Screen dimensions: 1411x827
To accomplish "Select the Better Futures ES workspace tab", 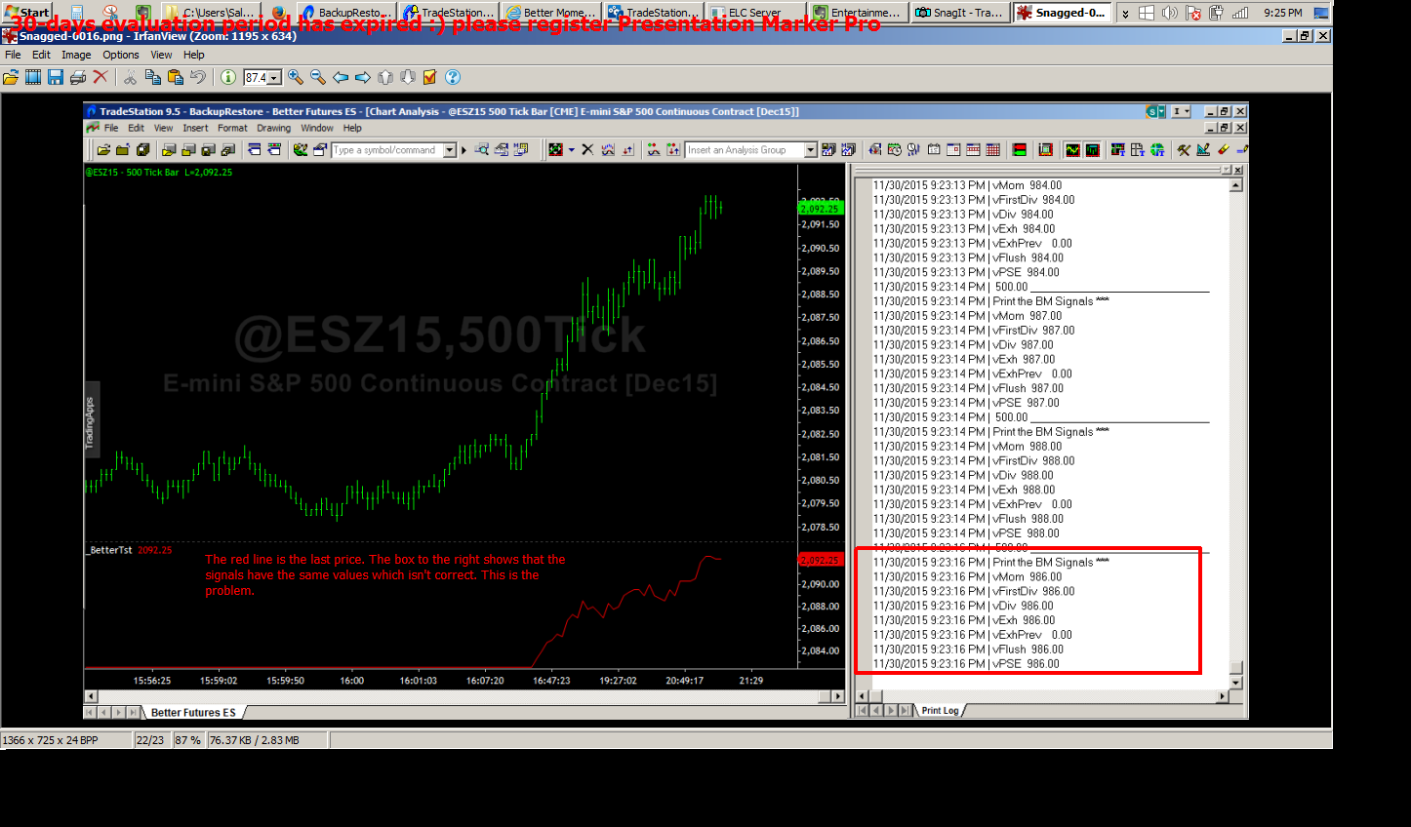I will (193, 712).
